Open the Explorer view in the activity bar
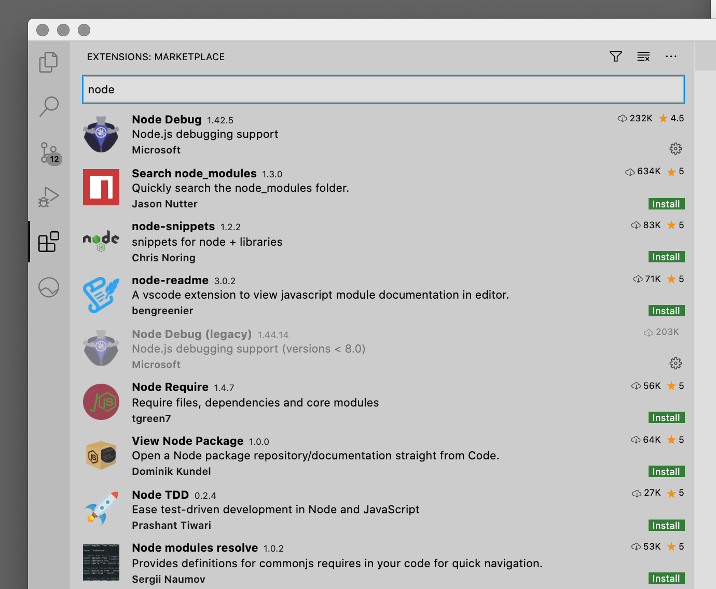Viewport: 716px width, 589px height. click(49, 62)
